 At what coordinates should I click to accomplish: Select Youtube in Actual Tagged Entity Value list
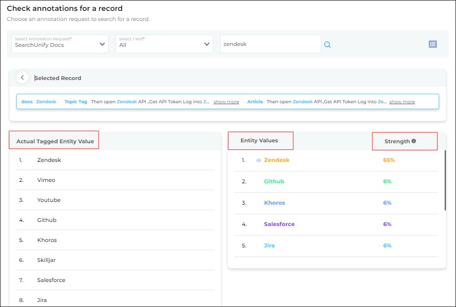click(x=49, y=200)
